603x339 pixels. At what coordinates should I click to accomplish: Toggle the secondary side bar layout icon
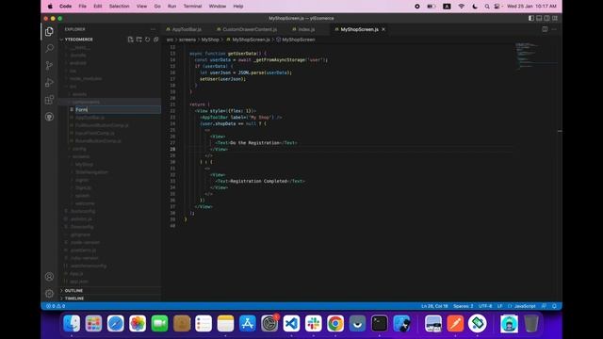tap(546, 18)
